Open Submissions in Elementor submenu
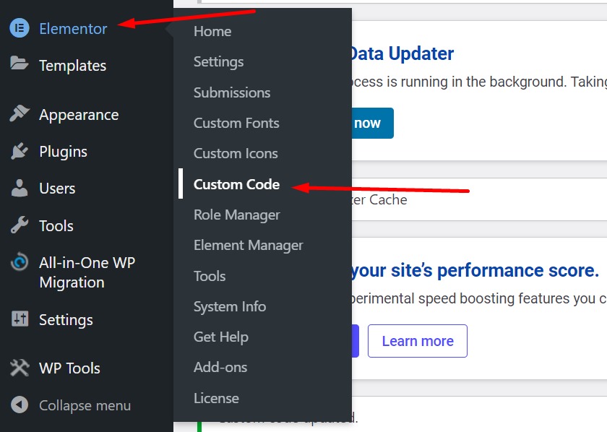Screen dimensions: 607x432 click(232, 92)
